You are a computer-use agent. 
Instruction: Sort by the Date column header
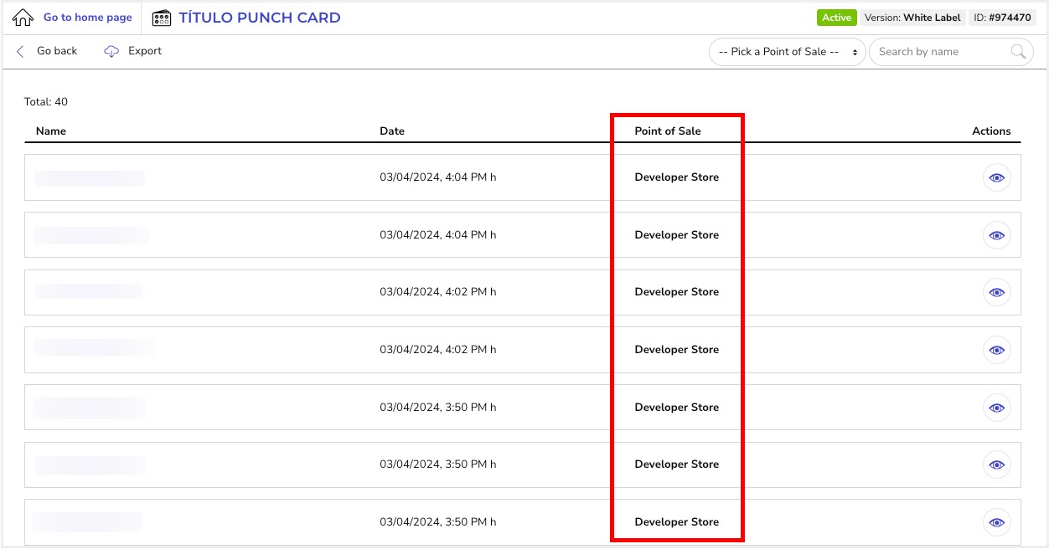[x=391, y=131]
